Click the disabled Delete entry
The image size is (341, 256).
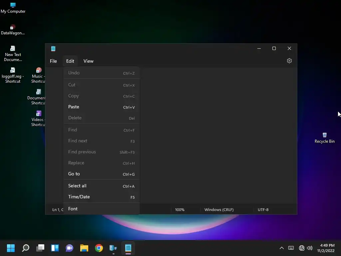101,118
